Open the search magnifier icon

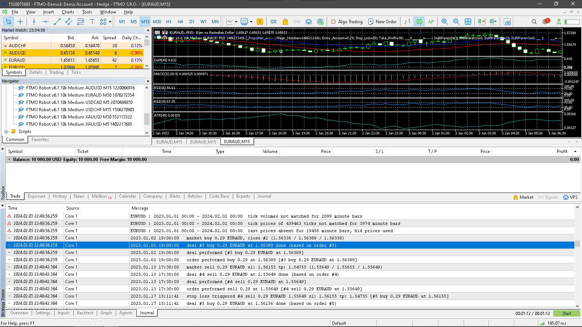pyautogui.click(x=534, y=21)
